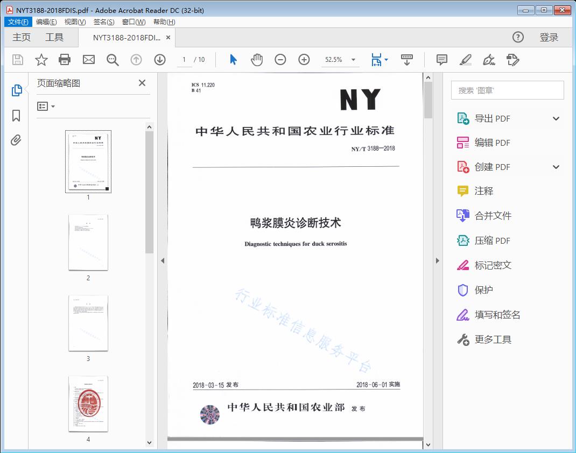Toggle the page thumbnails sidebar panel
Screen dimensions: 576x453
(x=16, y=90)
